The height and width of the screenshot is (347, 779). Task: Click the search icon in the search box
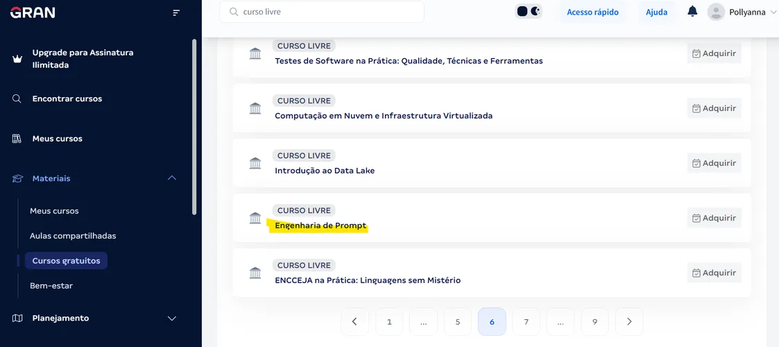(x=234, y=12)
